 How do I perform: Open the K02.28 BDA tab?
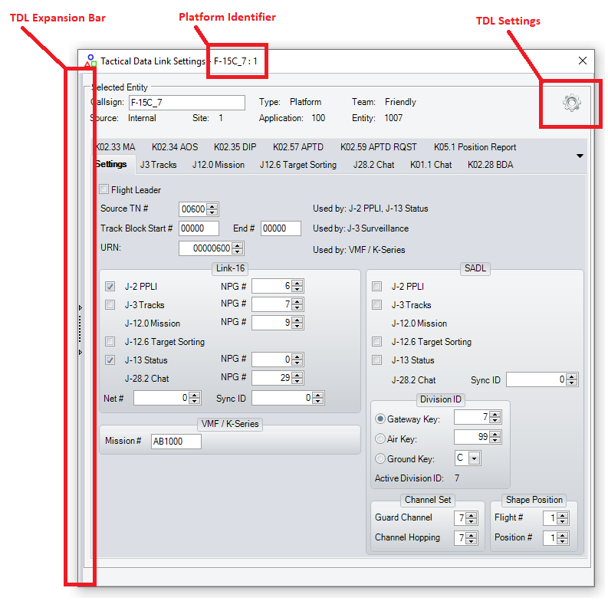click(490, 165)
